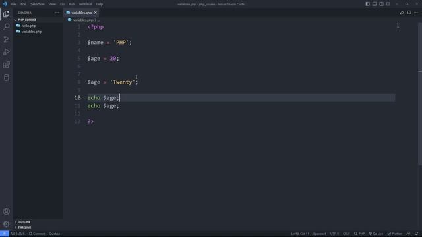This screenshot has width=422, height=237.
Task: Click Prettier in the status bar
Action: click(x=395, y=234)
